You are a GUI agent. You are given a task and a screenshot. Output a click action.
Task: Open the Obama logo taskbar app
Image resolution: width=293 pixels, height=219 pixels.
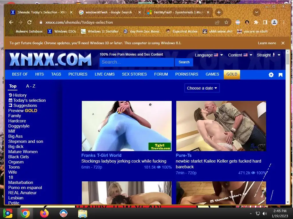[64, 213]
